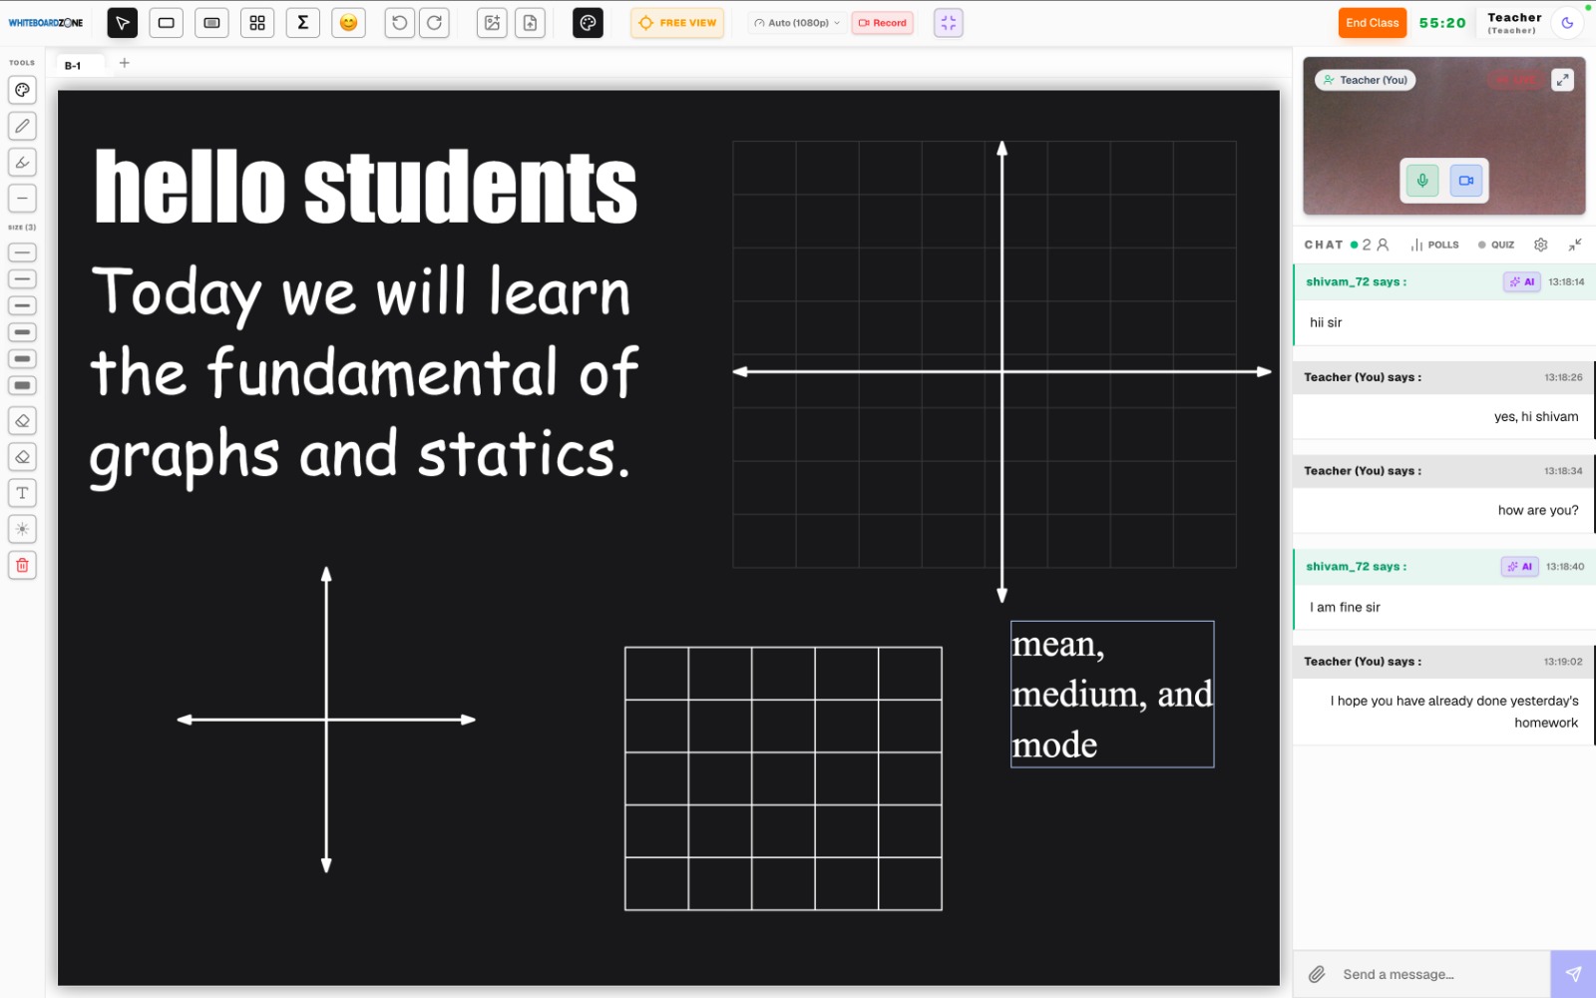
Task: Start recording with the Record button
Action: click(x=883, y=23)
